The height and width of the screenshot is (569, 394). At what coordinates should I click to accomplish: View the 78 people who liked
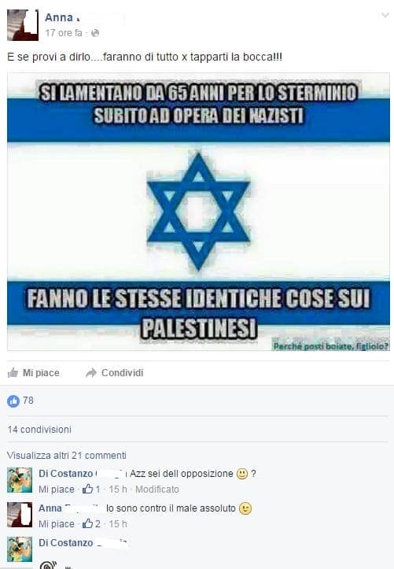28,401
